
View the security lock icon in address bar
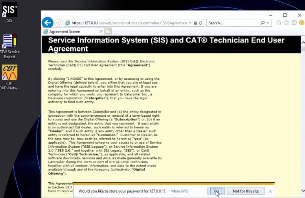coord(195,23)
